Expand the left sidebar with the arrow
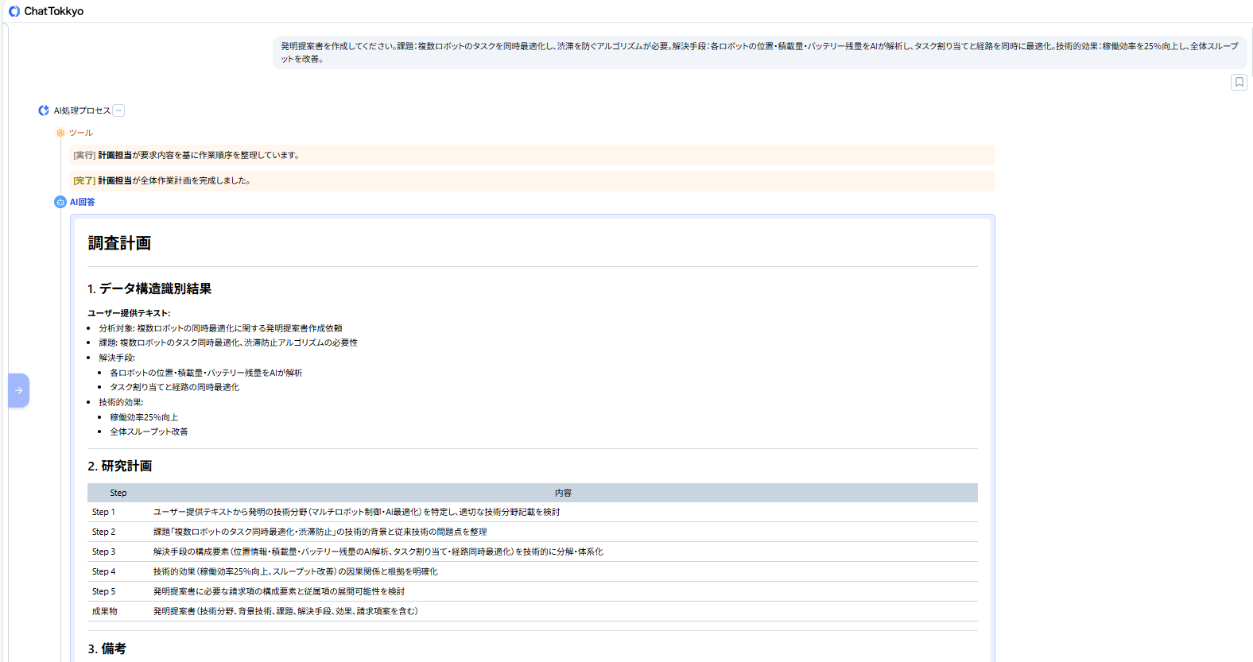The width and height of the screenshot is (1253, 662). pyautogui.click(x=19, y=390)
